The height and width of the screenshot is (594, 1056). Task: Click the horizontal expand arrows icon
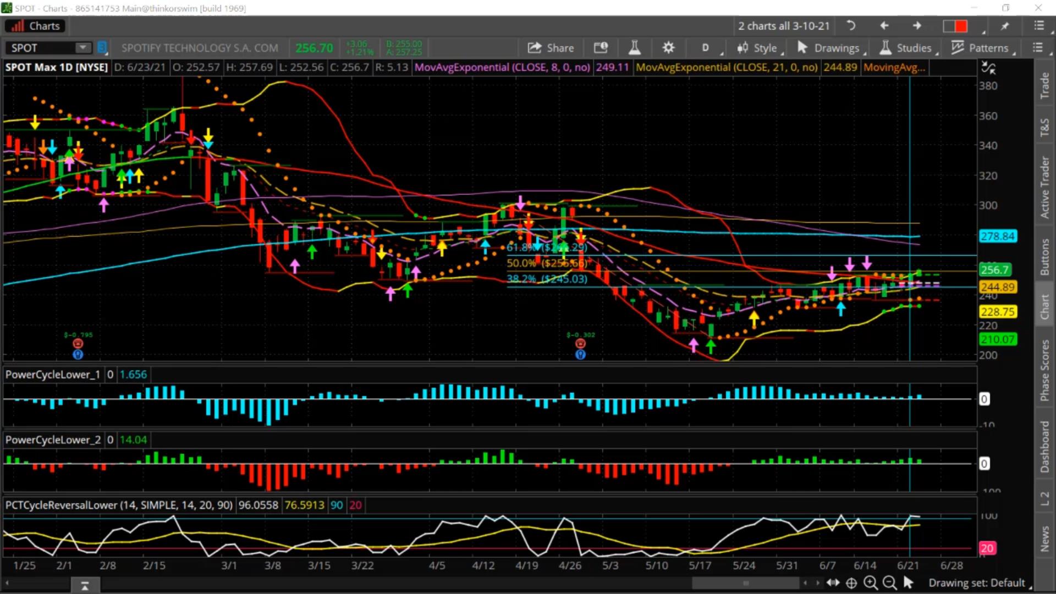(833, 582)
